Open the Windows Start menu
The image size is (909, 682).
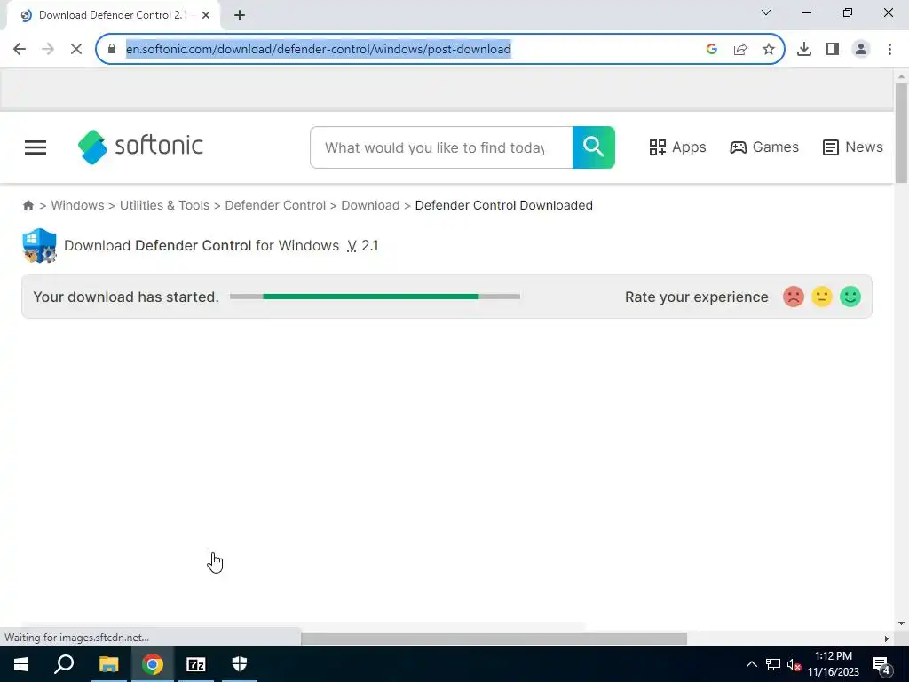[21, 664]
